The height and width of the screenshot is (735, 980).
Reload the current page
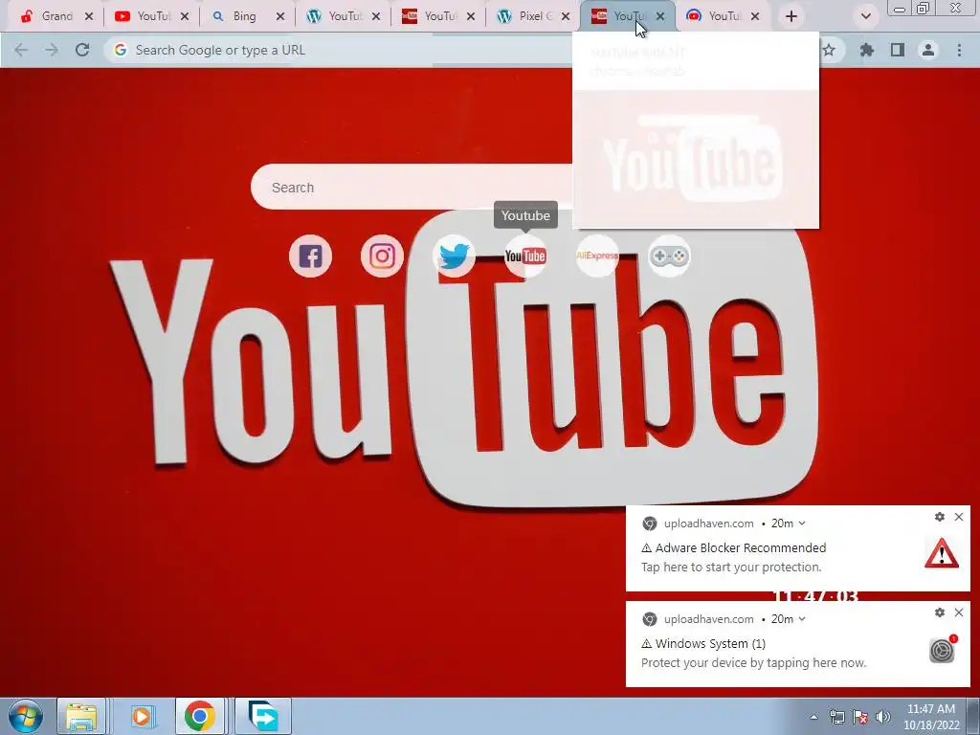click(82, 50)
